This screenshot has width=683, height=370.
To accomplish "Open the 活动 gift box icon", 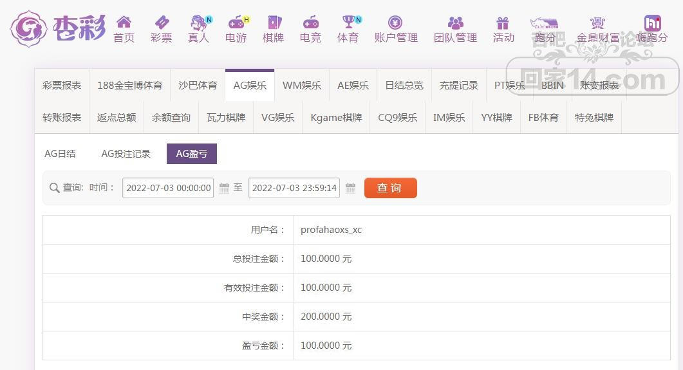I will 503,23.
